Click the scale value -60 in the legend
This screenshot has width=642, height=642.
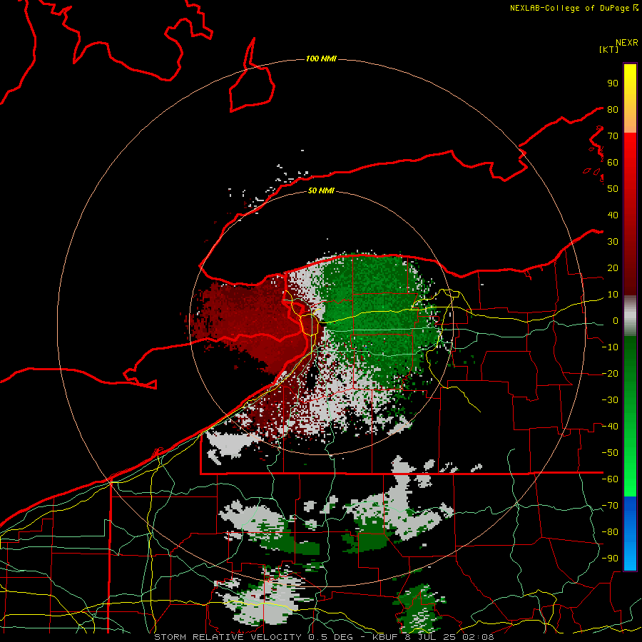coord(610,479)
